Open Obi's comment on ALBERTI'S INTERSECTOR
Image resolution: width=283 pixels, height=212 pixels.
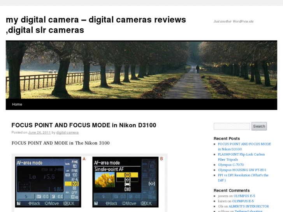(248, 207)
